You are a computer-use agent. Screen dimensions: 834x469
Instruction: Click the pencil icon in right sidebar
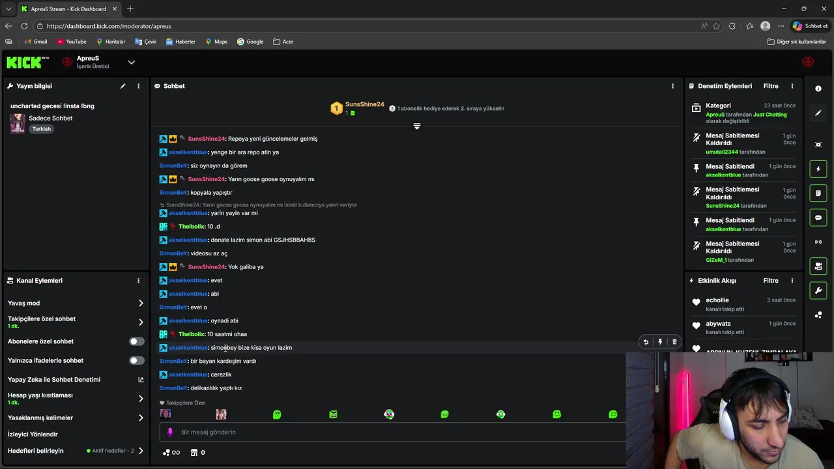[818, 113]
